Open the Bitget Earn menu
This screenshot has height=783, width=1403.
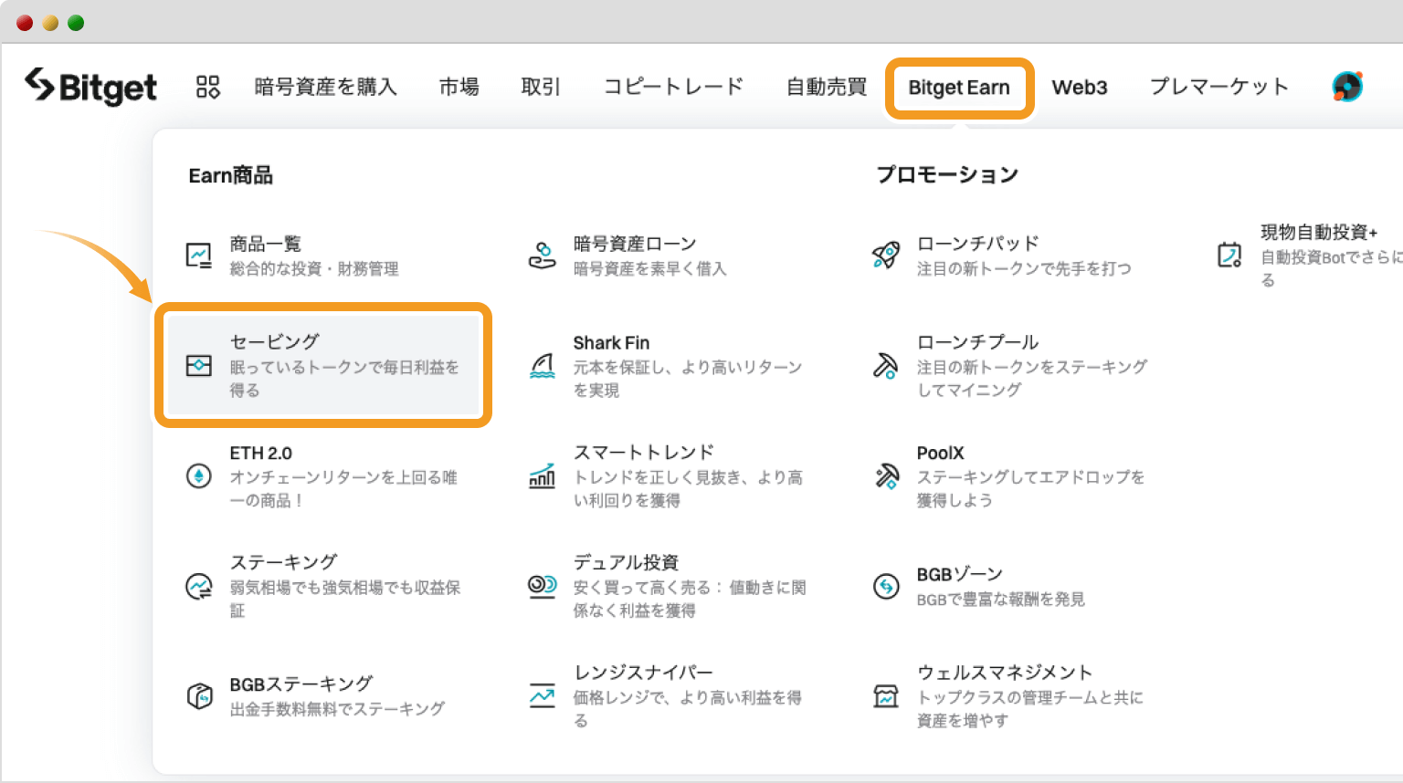pos(959,88)
